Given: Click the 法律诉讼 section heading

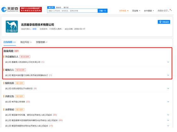Looking at the screenshot, I should click(x=9, y=109).
